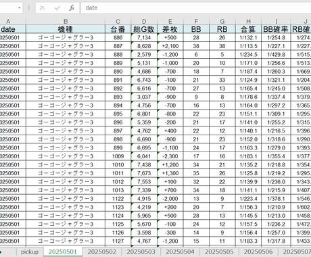Select column F header
This screenshot has width=311, height=257.
(196, 22)
